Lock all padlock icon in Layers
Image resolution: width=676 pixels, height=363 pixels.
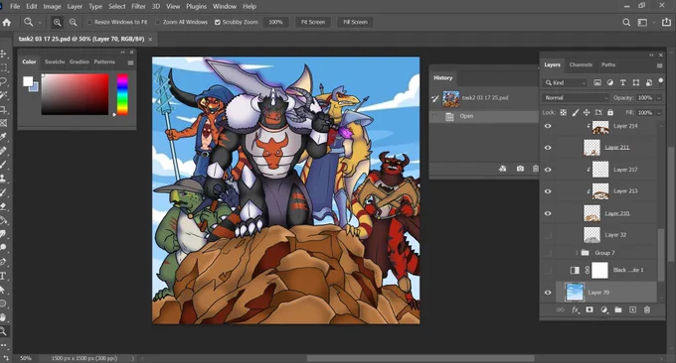[x=610, y=112]
